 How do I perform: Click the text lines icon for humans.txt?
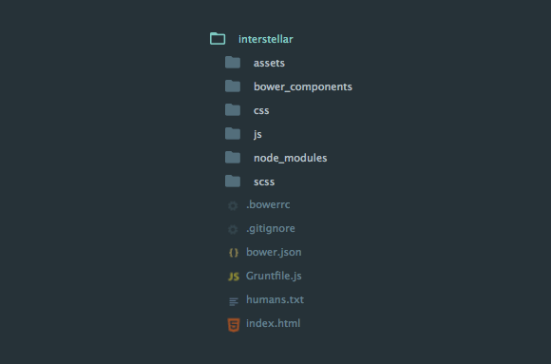point(234,301)
